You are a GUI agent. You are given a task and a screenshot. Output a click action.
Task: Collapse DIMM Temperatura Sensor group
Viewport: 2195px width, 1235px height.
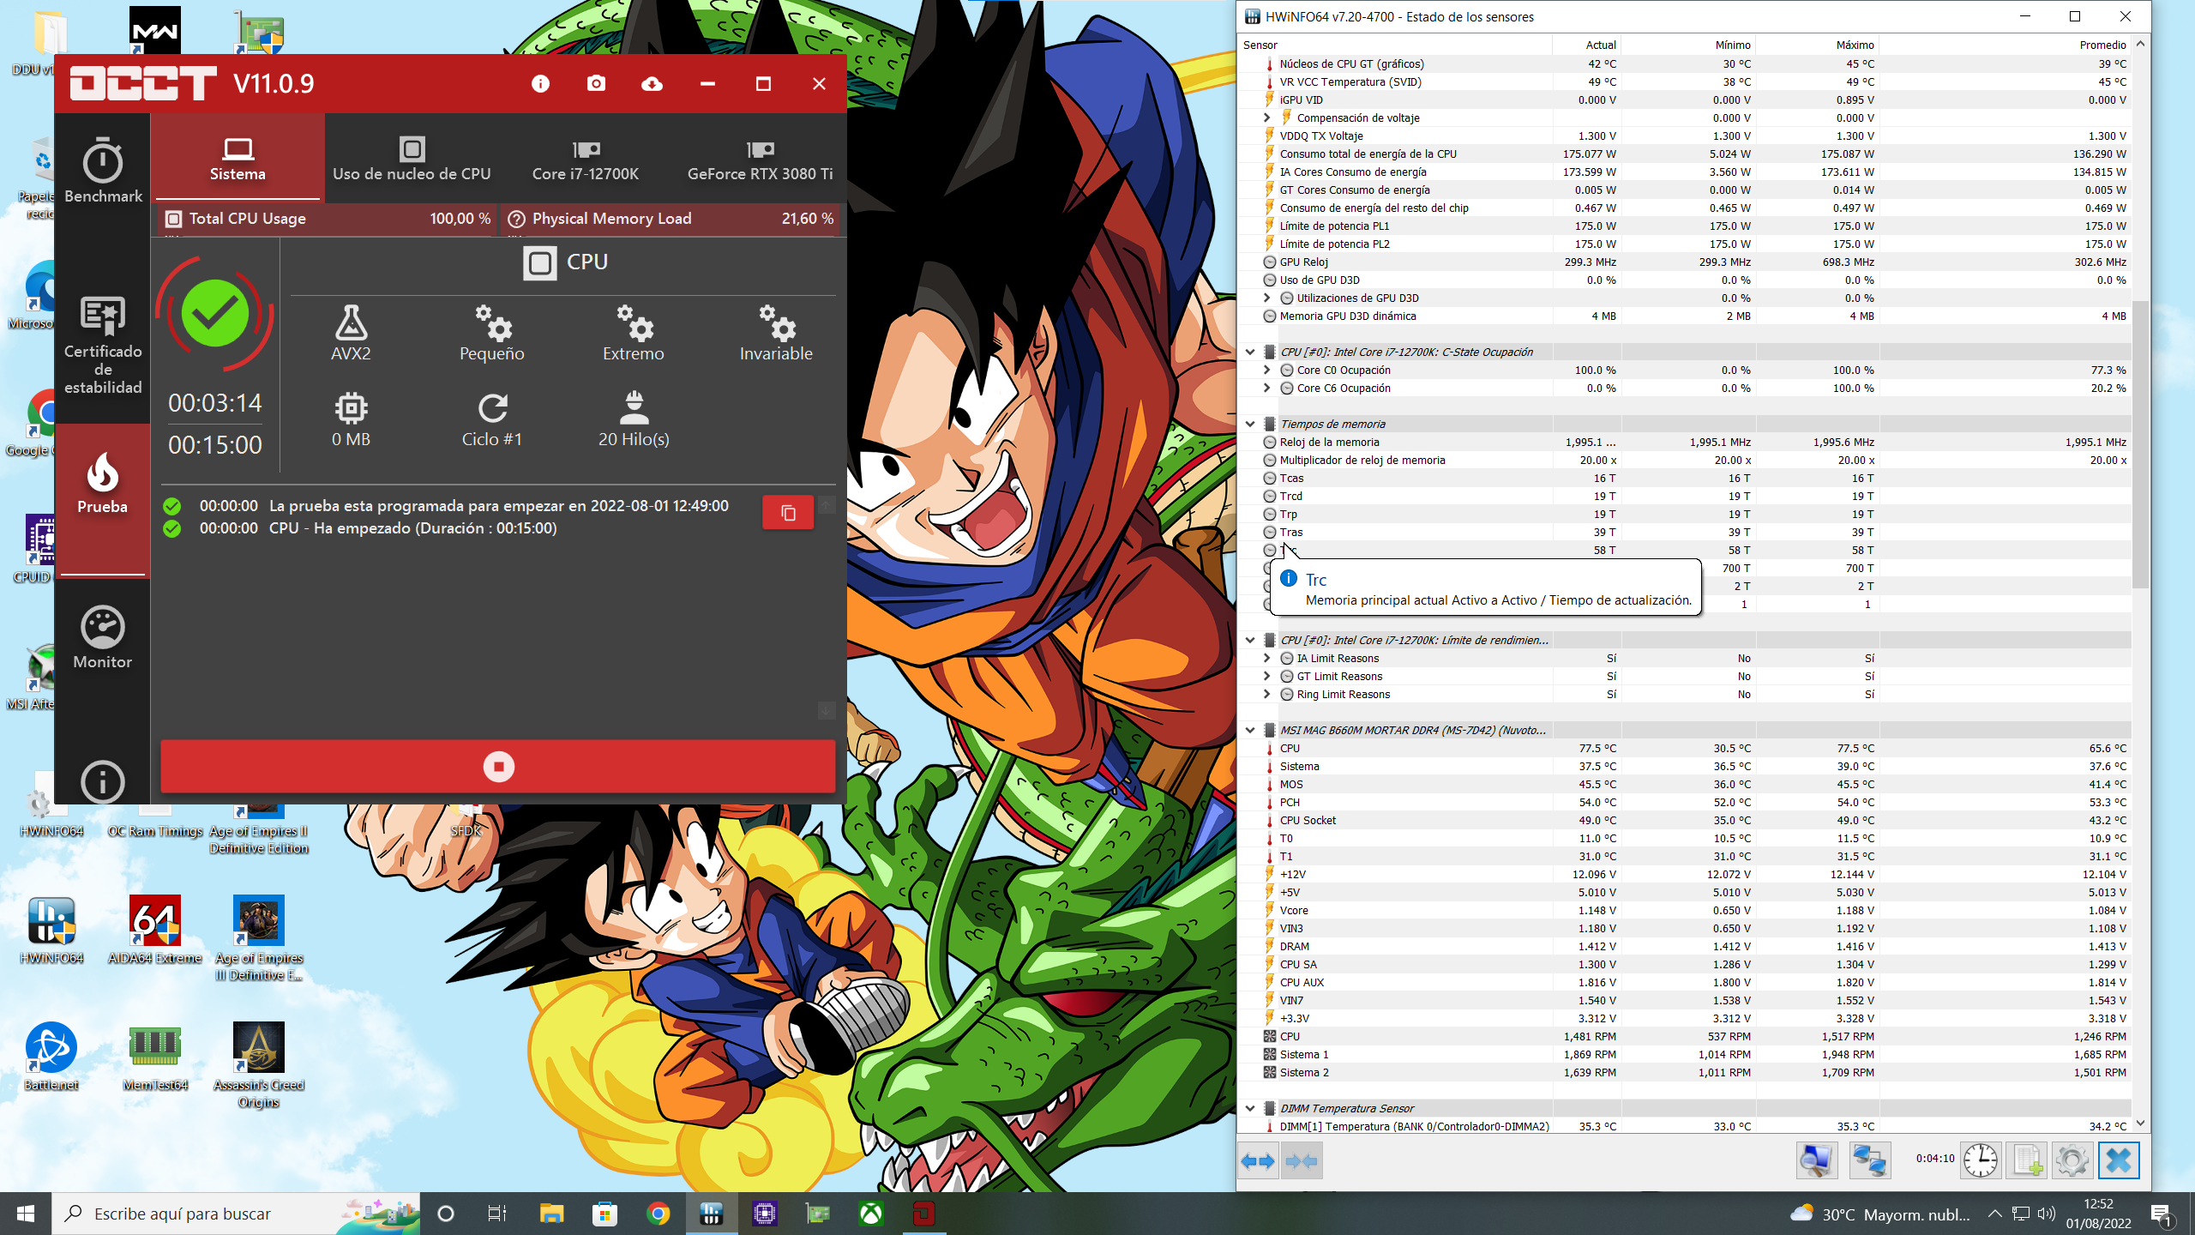click(1250, 1108)
